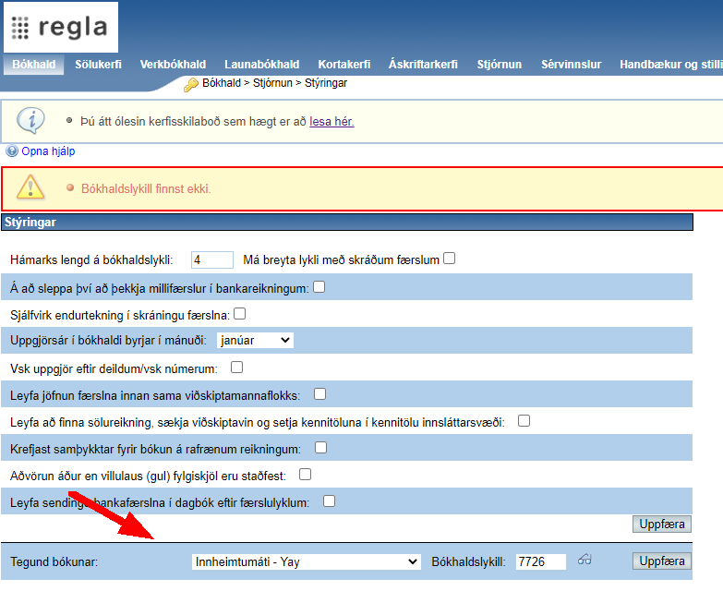Viewport: 723px width, 591px height.
Task: Click the Bókhaldslykill input field
Action: point(540,561)
